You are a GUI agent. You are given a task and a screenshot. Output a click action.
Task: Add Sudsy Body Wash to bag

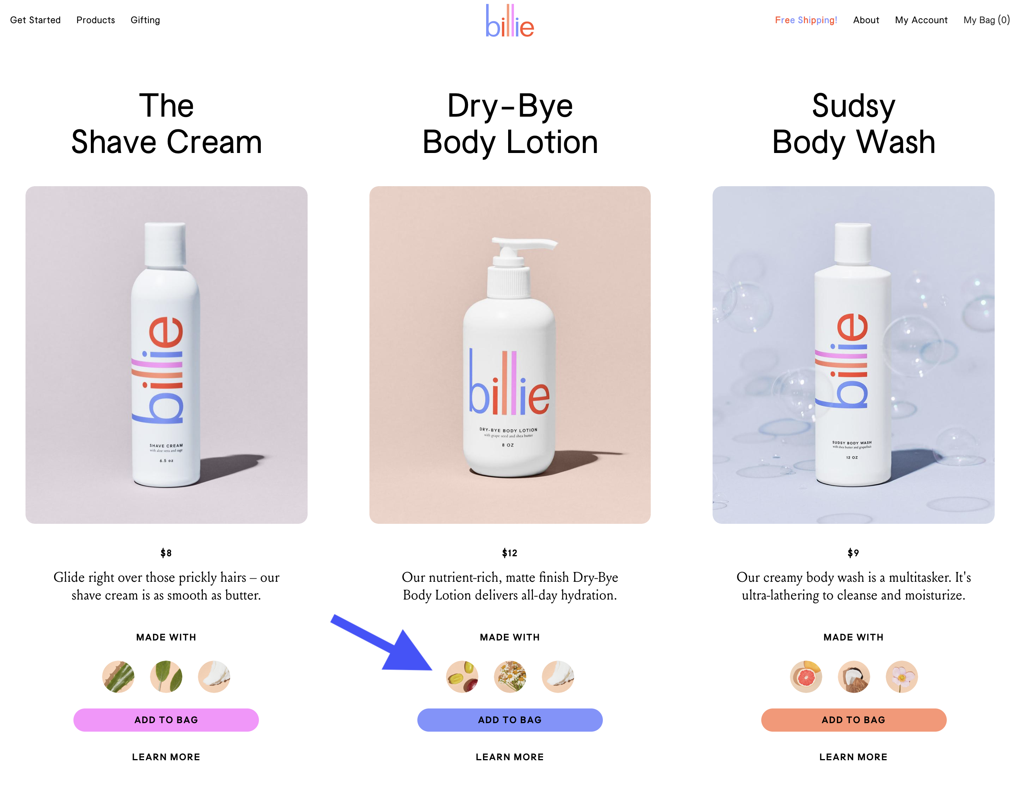click(854, 720)
